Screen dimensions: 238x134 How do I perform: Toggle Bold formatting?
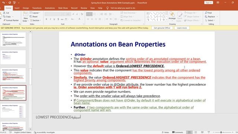(46, 19)
